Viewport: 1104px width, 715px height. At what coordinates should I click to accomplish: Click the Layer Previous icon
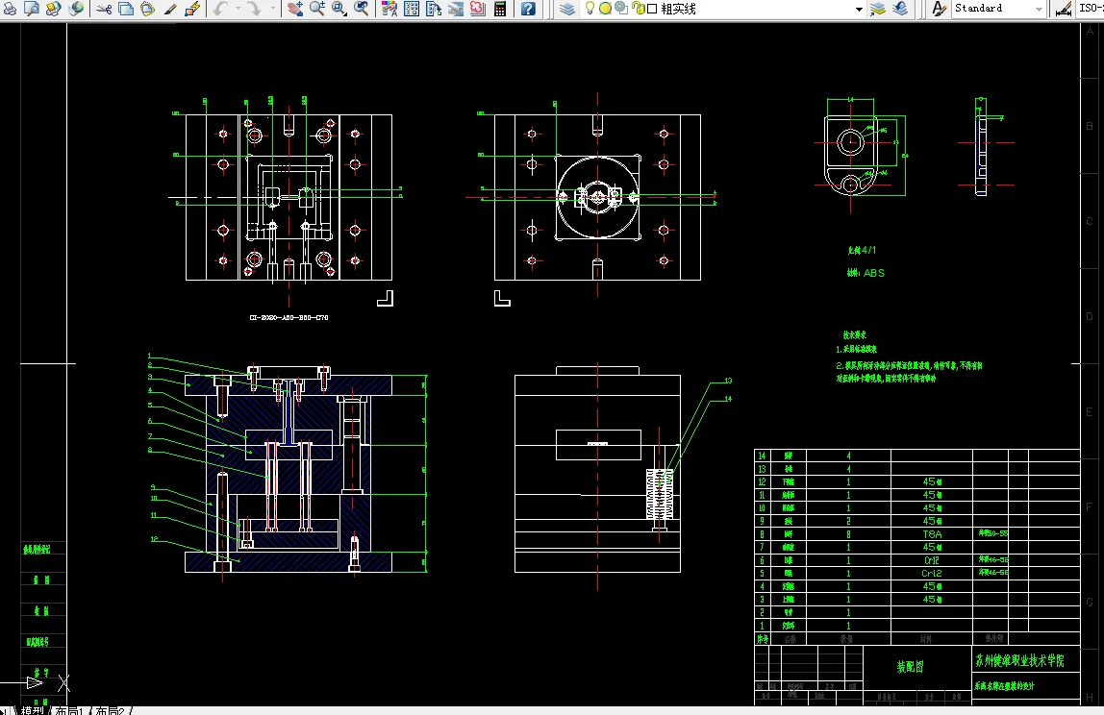tap(900, 9)
